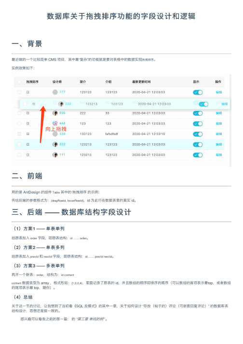Viewport: 243px width, 344px height.
Task: Tick the checkbox in row 444
Action: point(19,124)
